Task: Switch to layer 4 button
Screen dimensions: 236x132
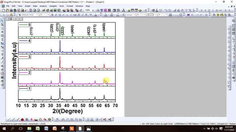Action: pyautogui.click(x=18, y=19)
